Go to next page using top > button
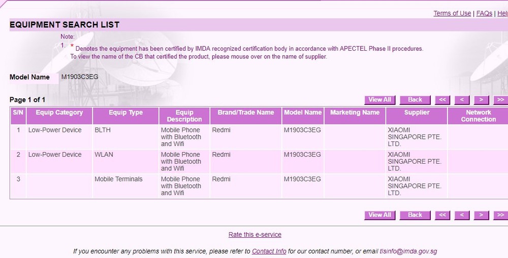 pyautogui.click(x=482, y=100)
